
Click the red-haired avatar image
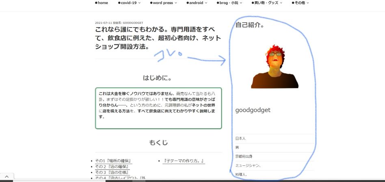click(x=275, y=66)
